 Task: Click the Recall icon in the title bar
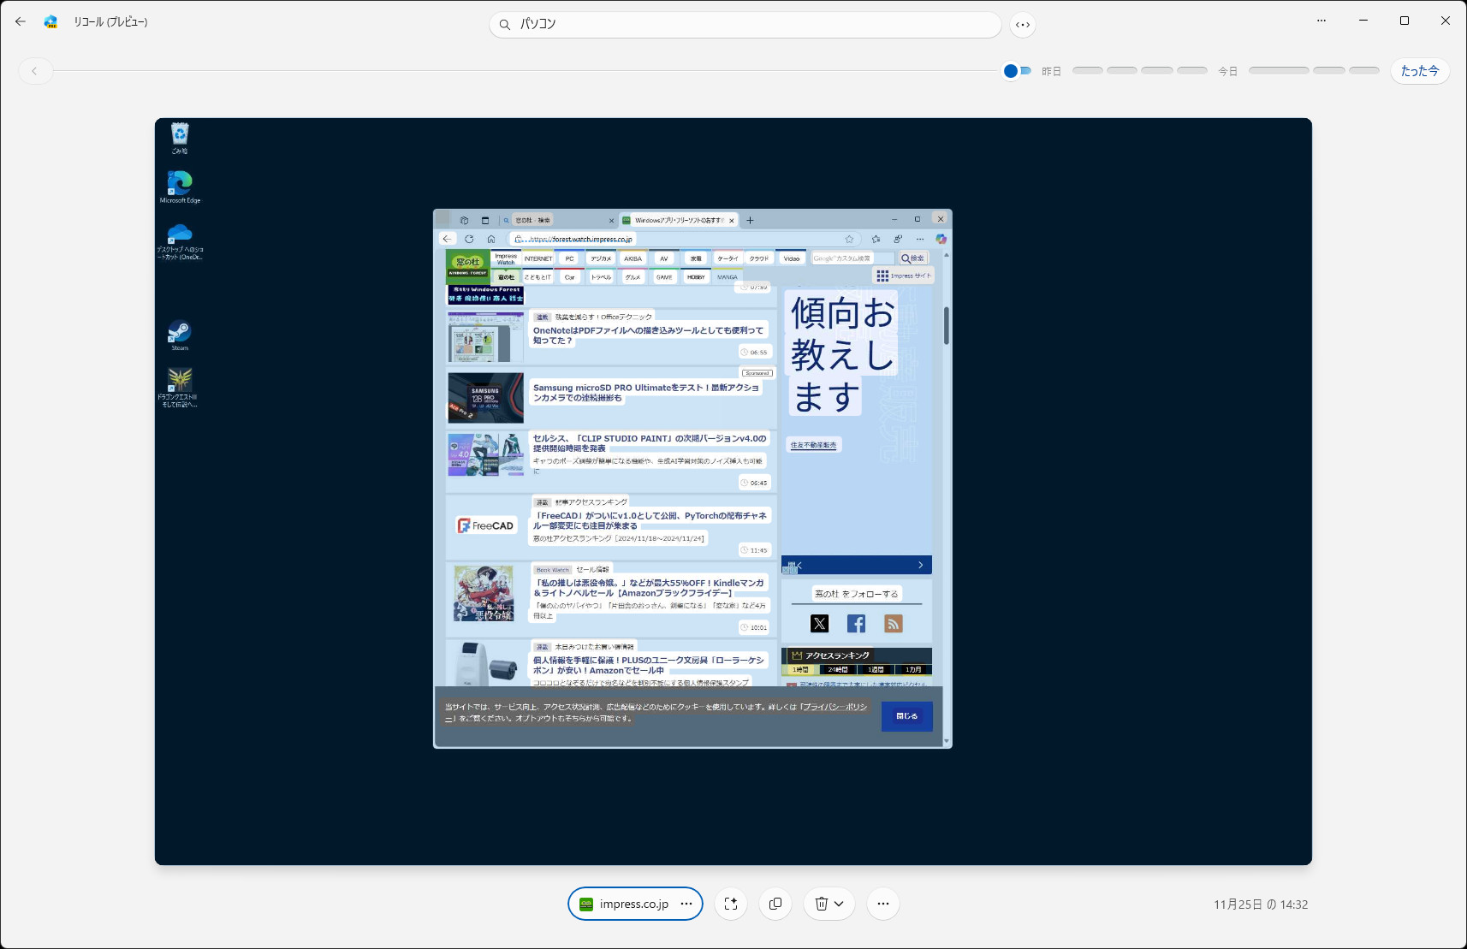click(51, 21)
